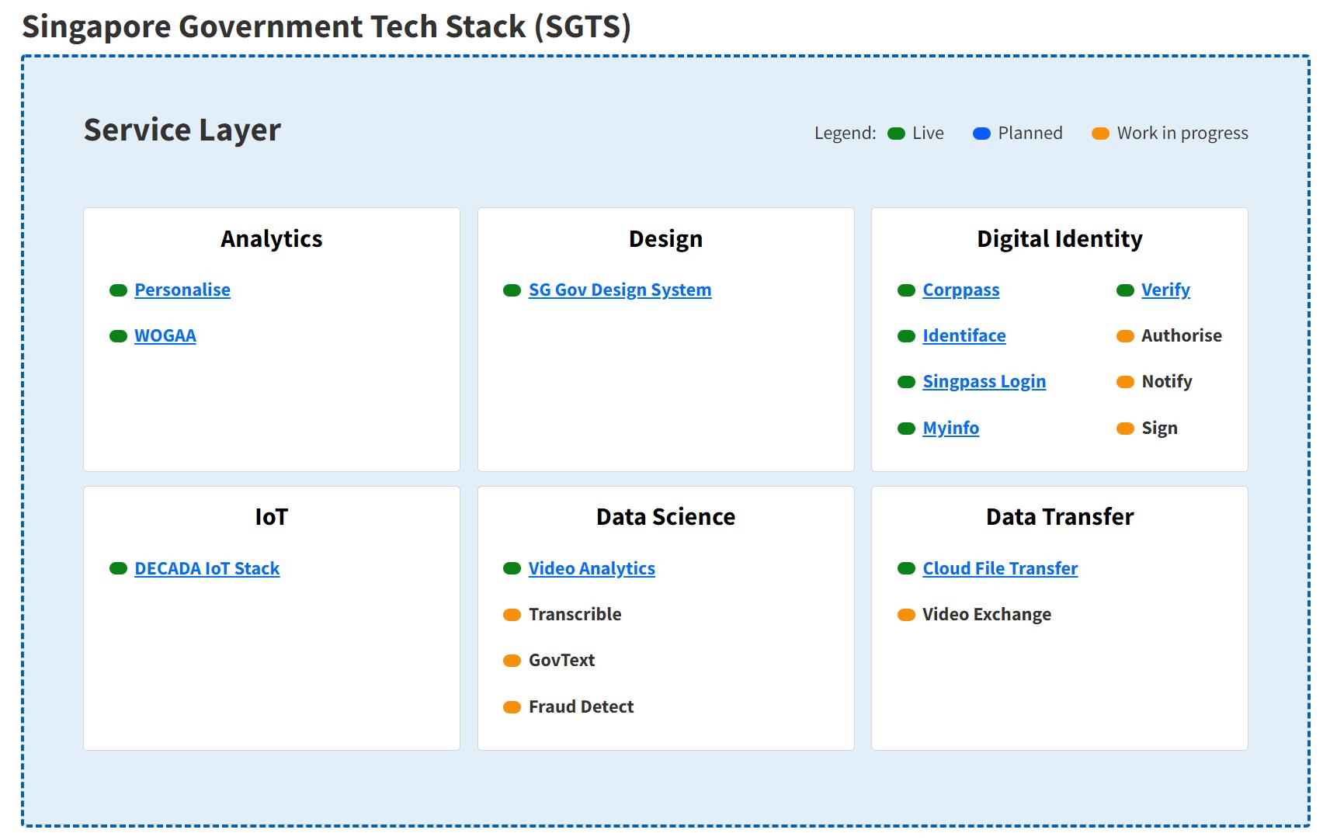Click the Sign text
Viewport: 1330px width, 840px height.
point(1159,428)
